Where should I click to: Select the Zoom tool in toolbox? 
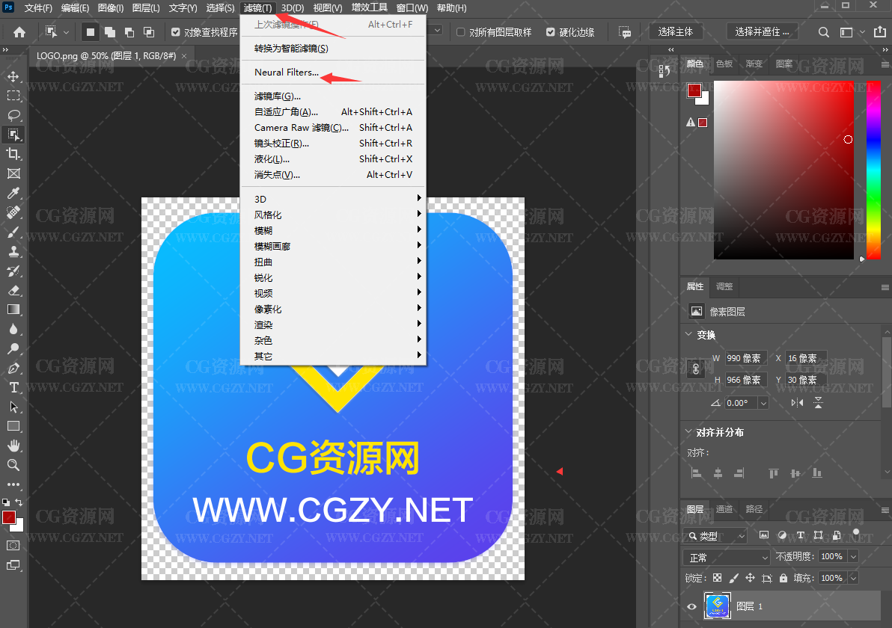coord(13,465)
